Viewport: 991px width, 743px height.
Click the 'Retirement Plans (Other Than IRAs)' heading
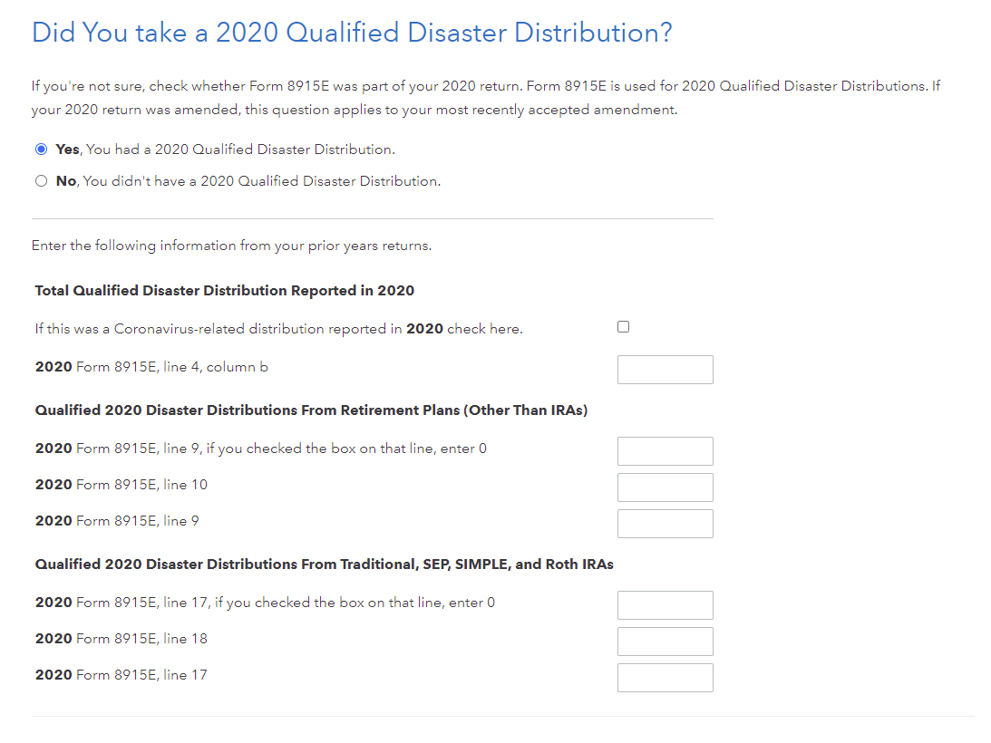[311, 410]
